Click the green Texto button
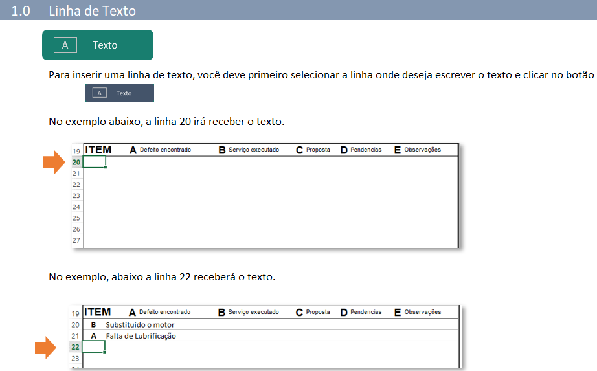 tap(98, 45)
